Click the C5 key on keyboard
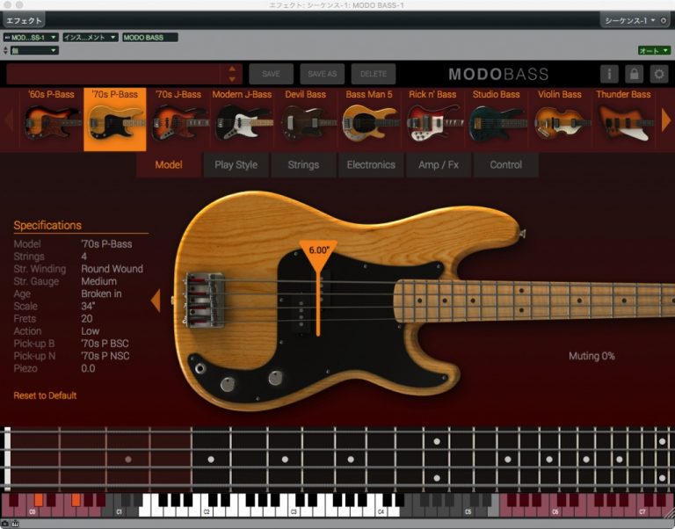Image resolution: width=675 pixels, height=529 pixels. click(468, 511)
